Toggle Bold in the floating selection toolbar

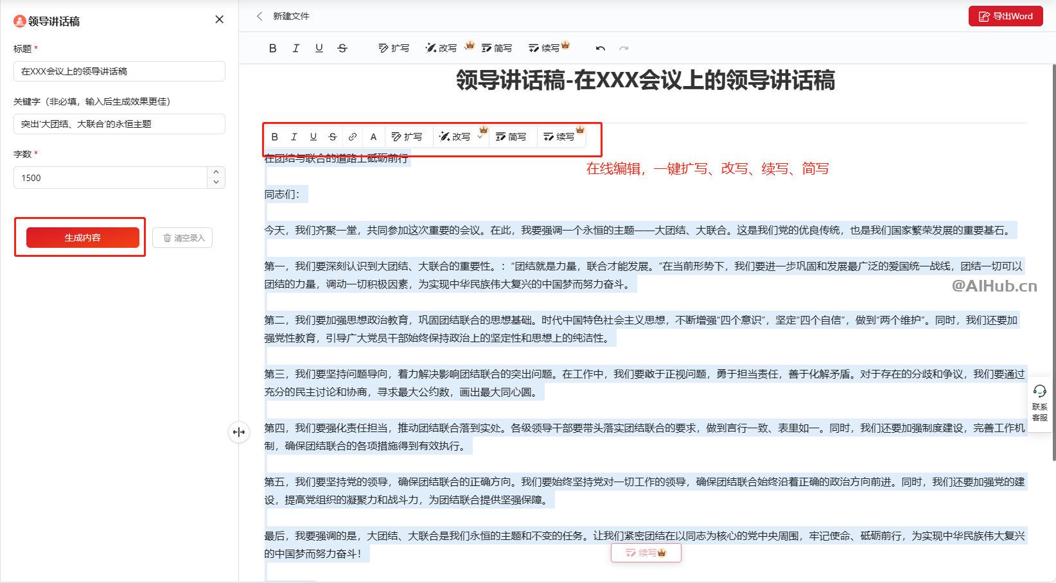274,137
